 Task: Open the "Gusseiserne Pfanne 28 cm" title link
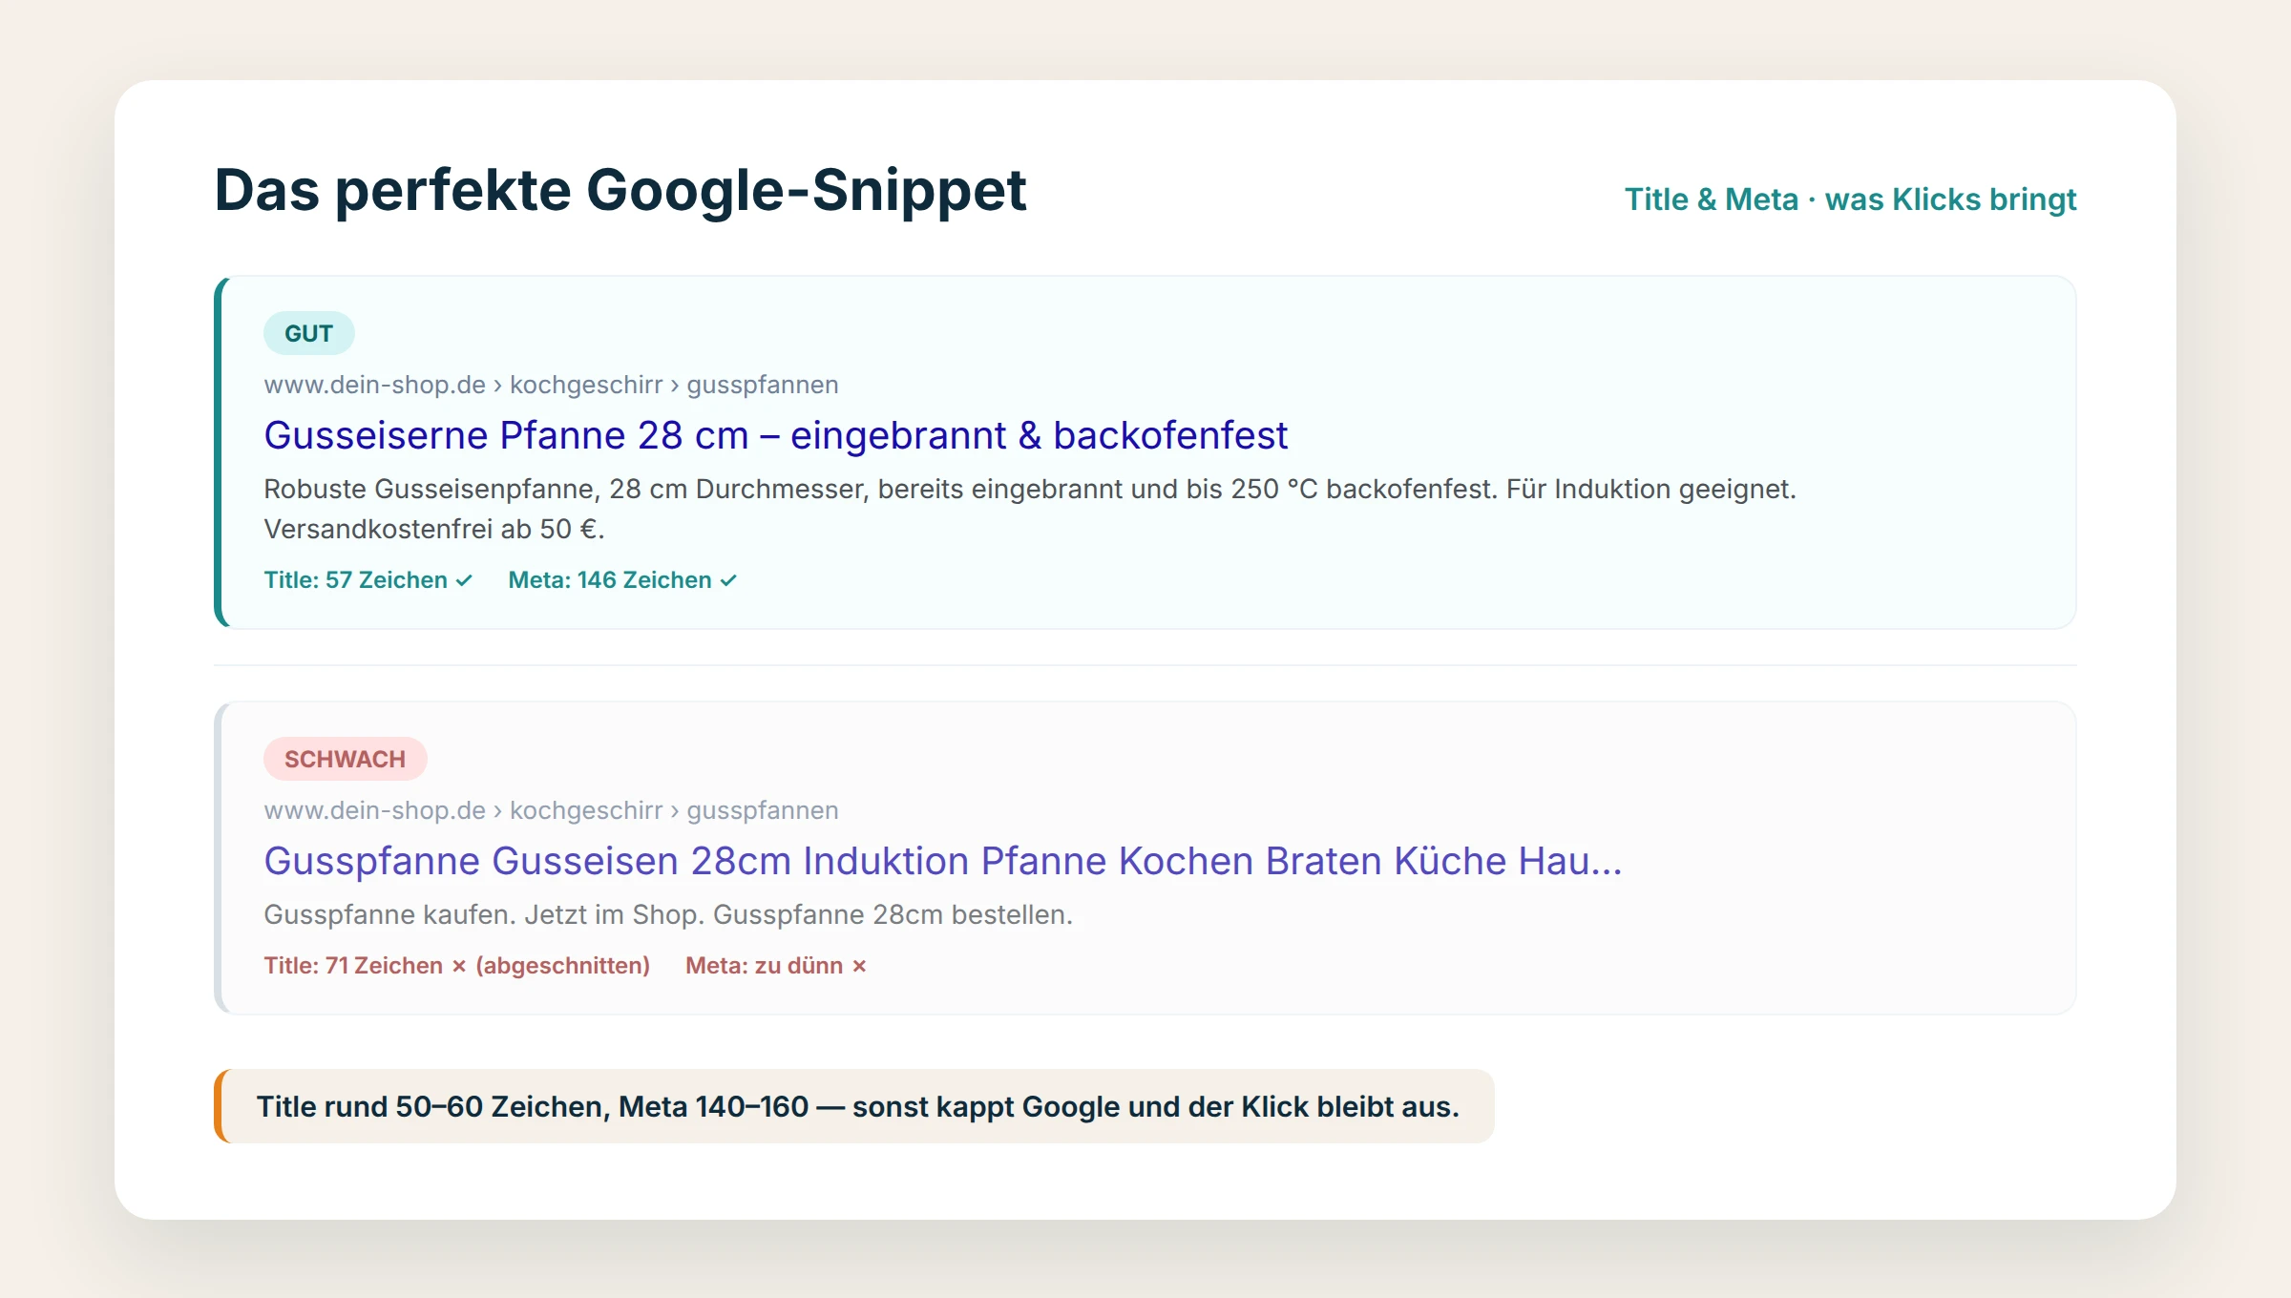(775, 435)
